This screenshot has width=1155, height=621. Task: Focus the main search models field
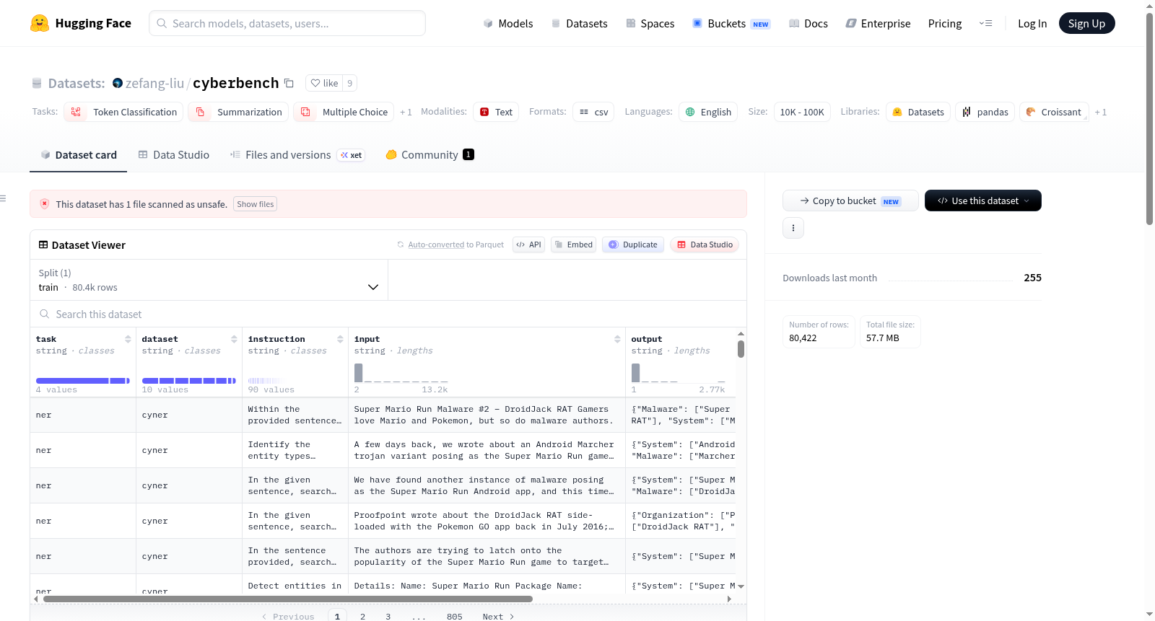[x=287, y=23]
